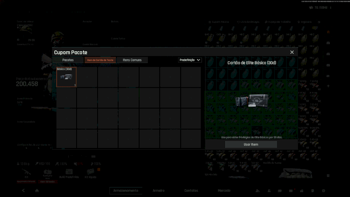
Task: Close the Cupom Pacote dialog
Action: pyautogui.click(x=292, y=52)
